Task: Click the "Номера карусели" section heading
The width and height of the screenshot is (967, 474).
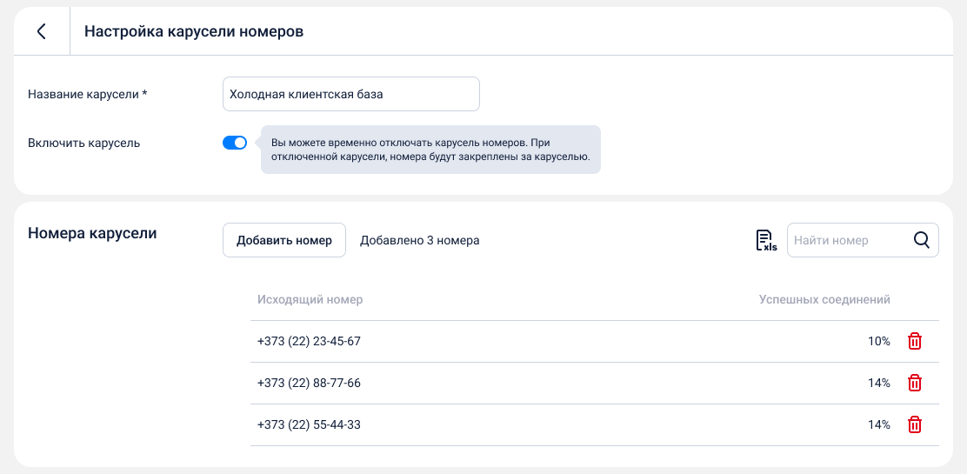Action: (x=92, y=233)
